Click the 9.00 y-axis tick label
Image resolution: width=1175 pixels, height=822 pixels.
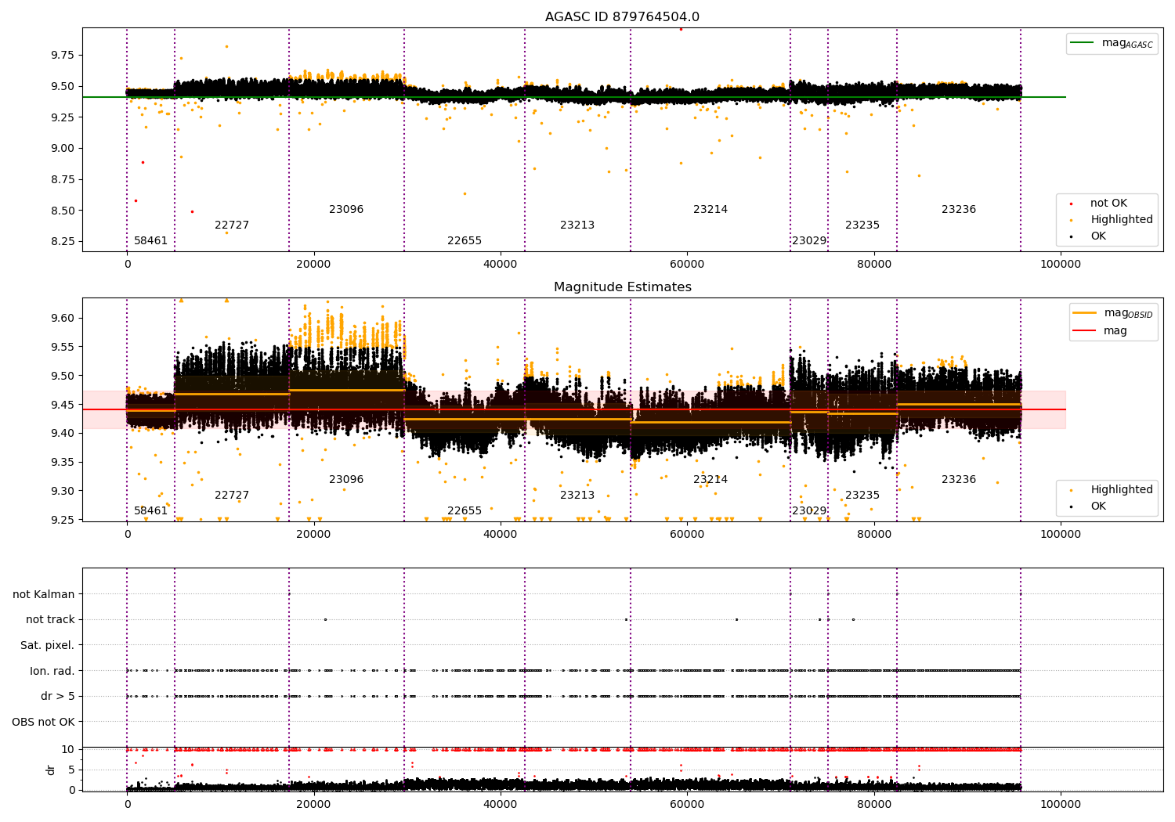(x=63, y=149)
